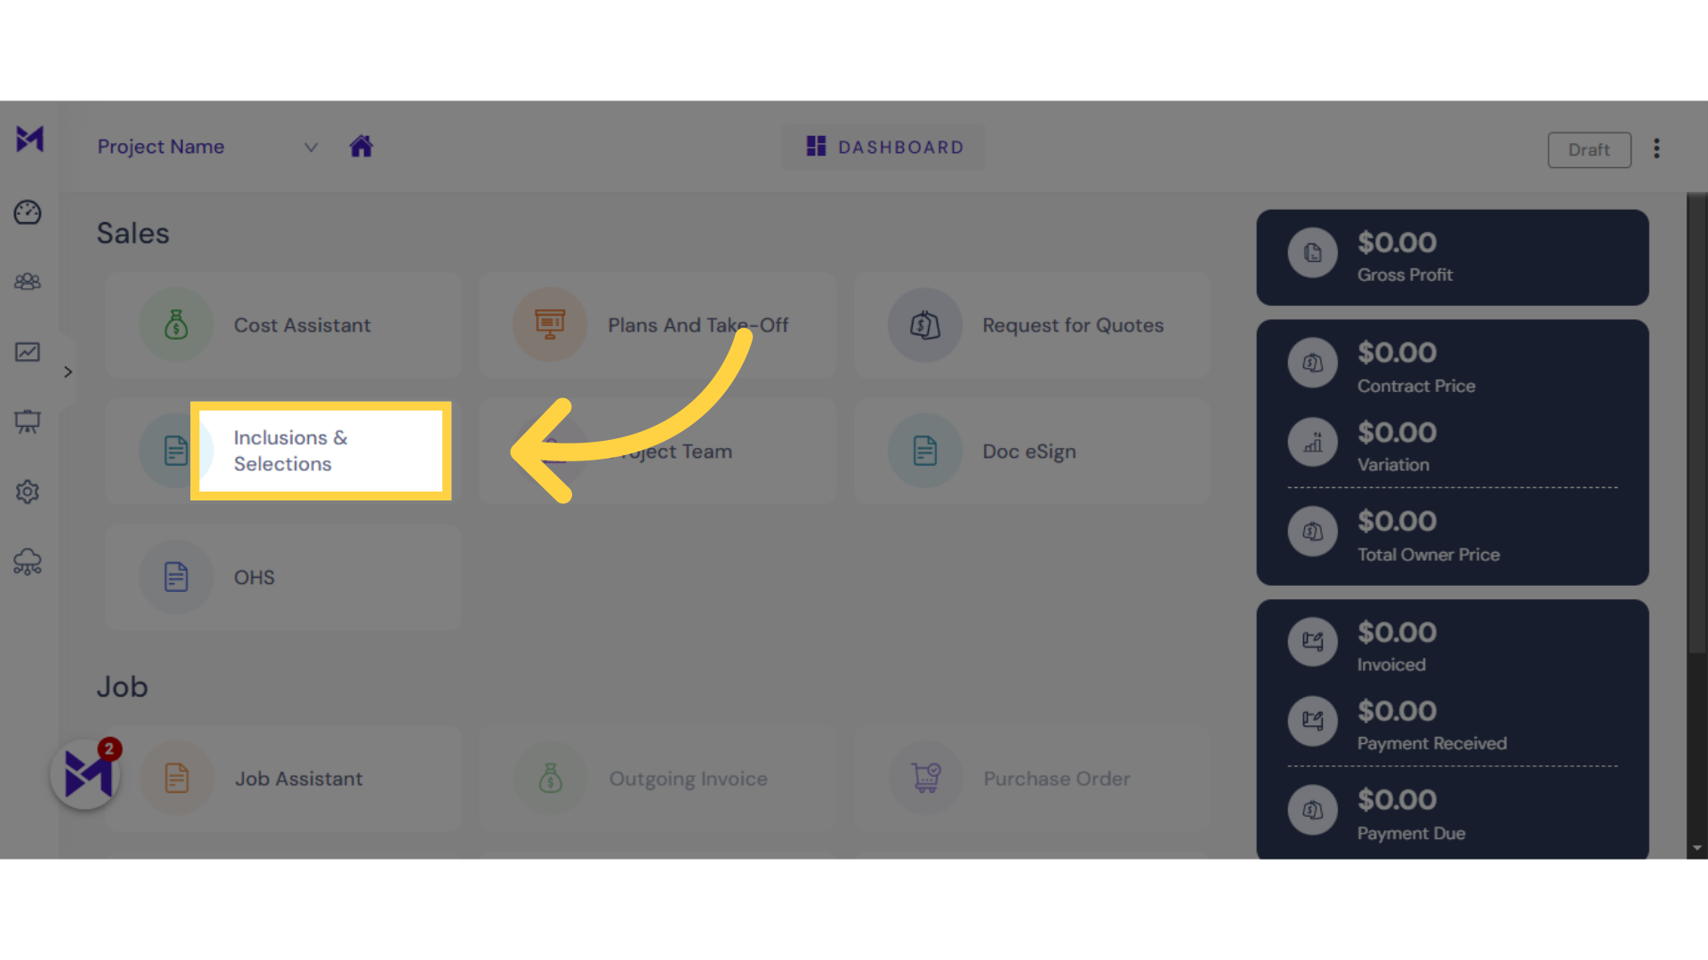Screen dimensions: 1708x960
Task: Click the three-dot overflow menu
Action: 1656,148
